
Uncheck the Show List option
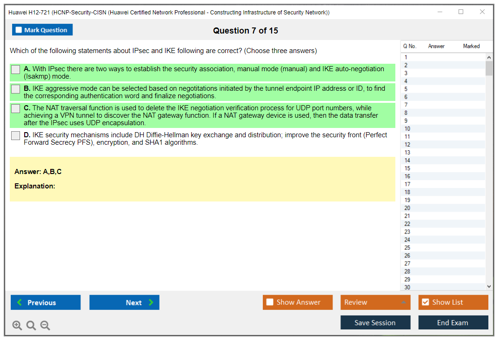(425, 302)
